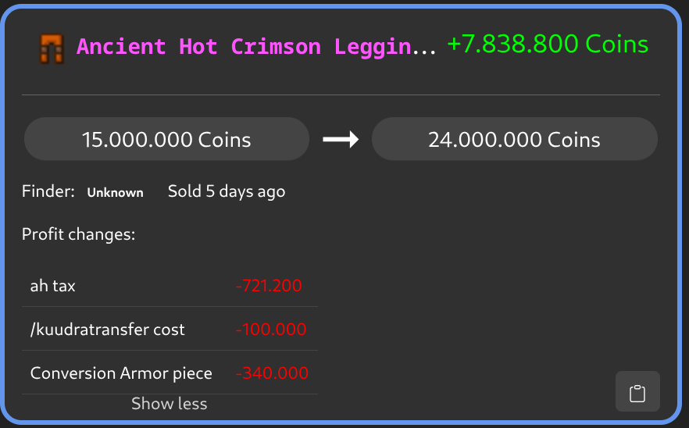This screenshot has height=428, width=689.
Task: Select the ah tax row label
Action: pyautogui.click(x=53, y=286)
